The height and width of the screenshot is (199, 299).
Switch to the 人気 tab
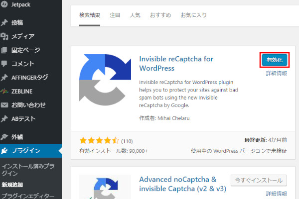tap(135, 15)
